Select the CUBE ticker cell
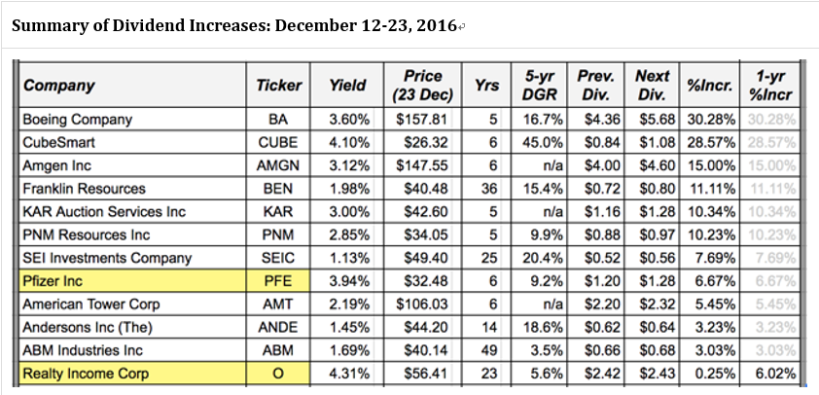Screen dimensions: 819x395 pyautogui.click(x=279, y=142)
